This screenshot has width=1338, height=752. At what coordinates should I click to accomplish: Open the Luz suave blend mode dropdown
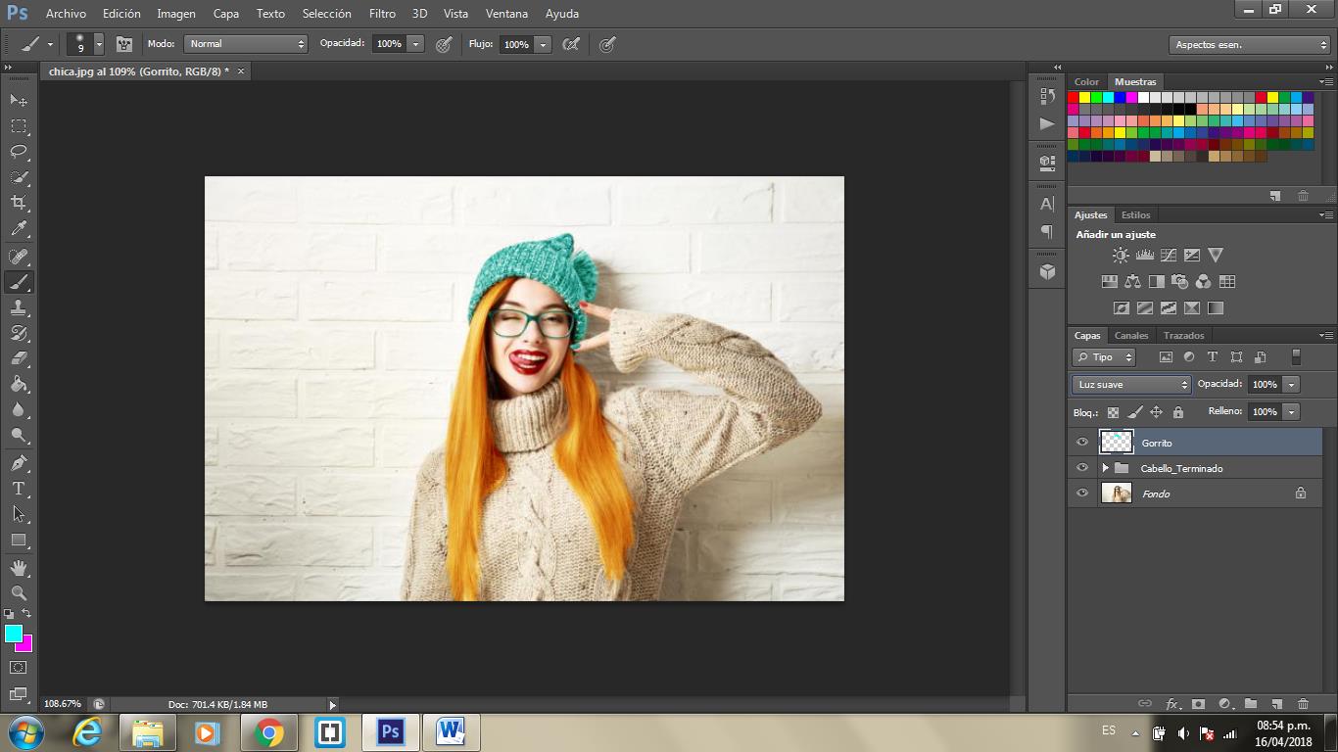1131,385
